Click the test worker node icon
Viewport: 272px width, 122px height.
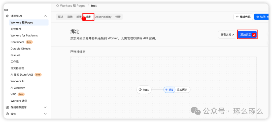[140, 90]
